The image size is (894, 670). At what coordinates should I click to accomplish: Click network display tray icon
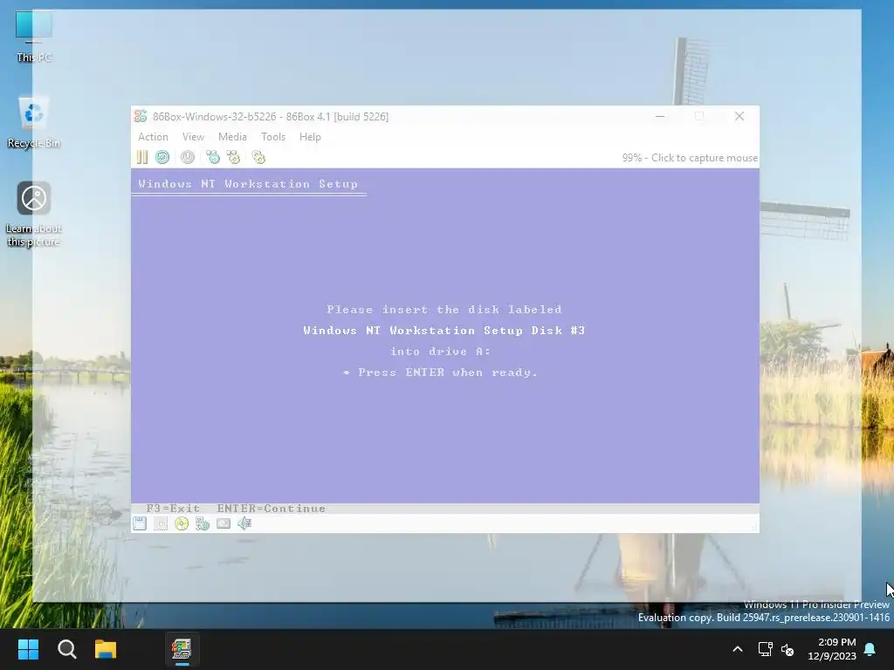pos(765,649)
